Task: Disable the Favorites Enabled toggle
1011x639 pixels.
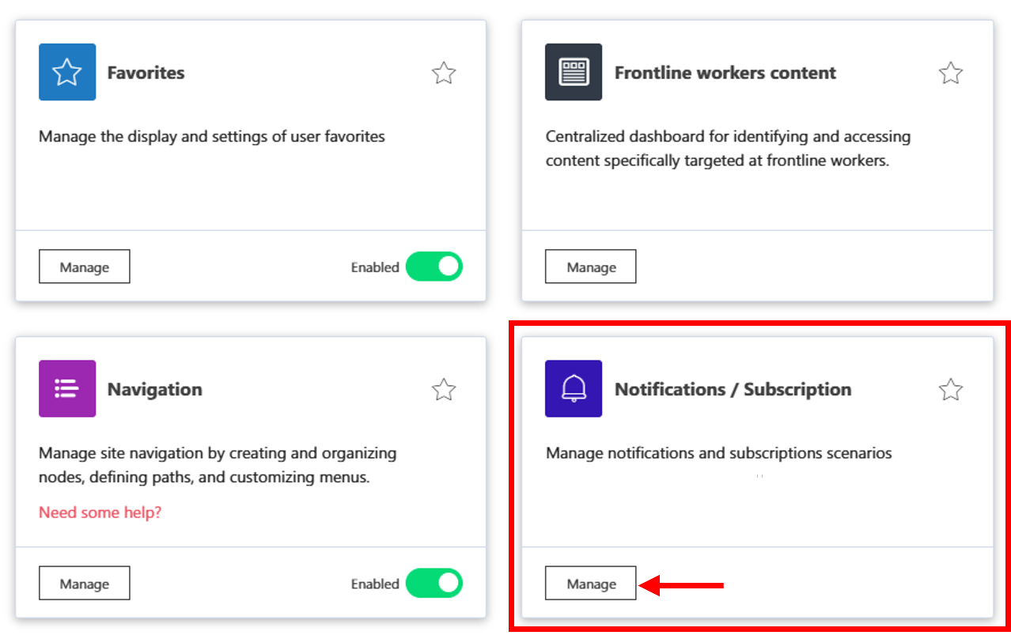Action: [434, 267]
